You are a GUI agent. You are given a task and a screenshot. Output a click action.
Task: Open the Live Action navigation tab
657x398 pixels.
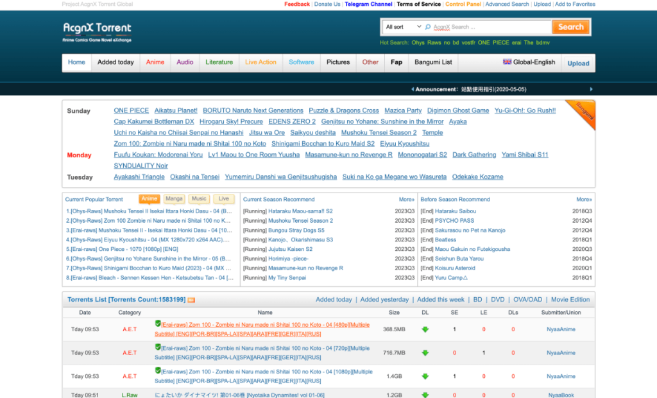[260, 62]
